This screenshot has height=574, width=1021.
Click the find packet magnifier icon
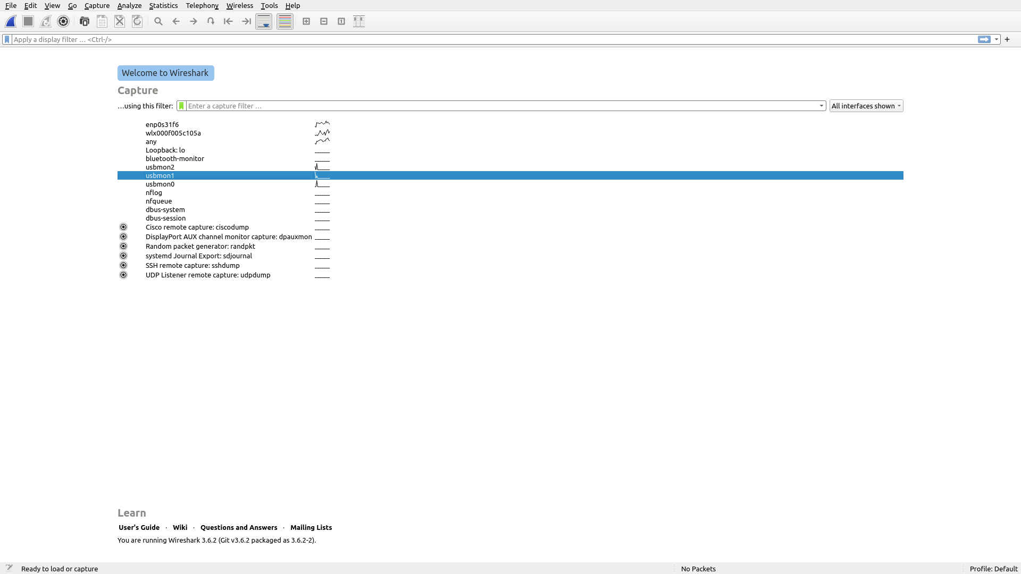[x=158, y=21]
